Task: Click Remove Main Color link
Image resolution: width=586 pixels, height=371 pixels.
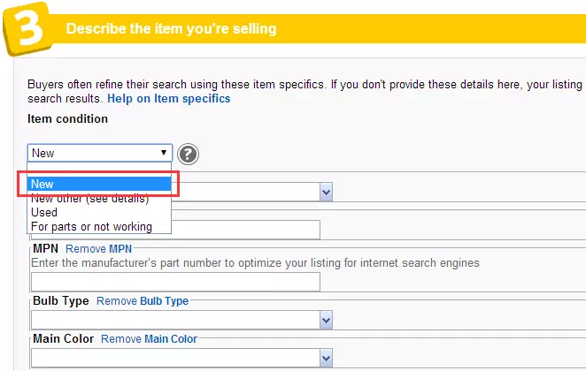Action: point(149,339)
